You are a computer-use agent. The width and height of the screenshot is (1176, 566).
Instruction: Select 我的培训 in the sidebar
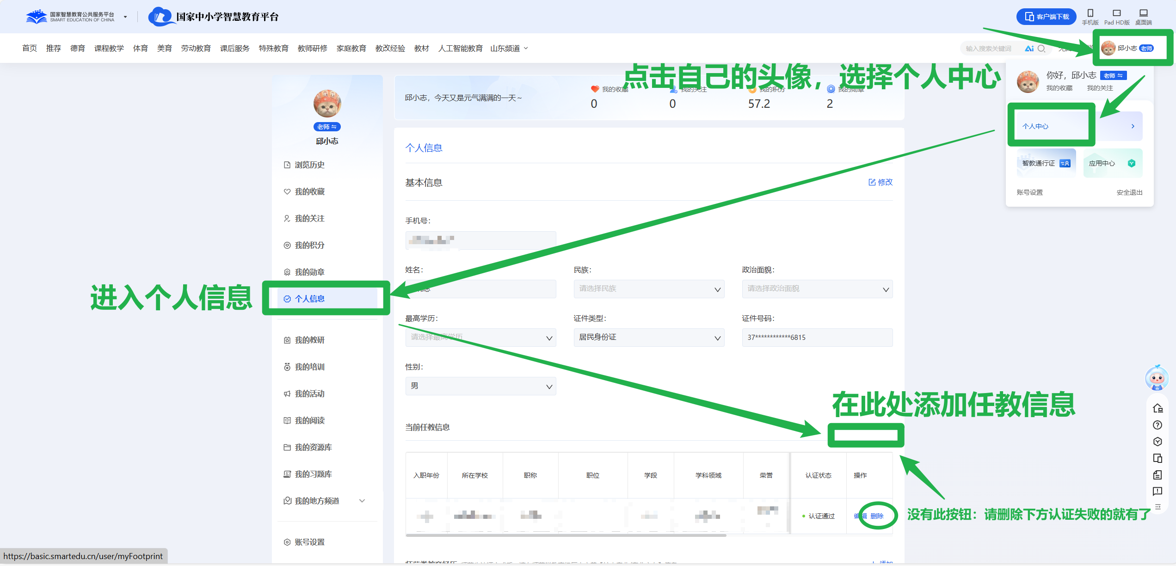pyautogui.click(x=309, y=367)
